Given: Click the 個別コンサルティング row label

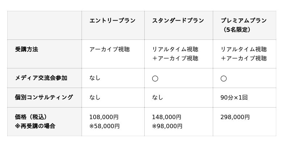Looking at the screenshot, I should (x=44, y=97).
